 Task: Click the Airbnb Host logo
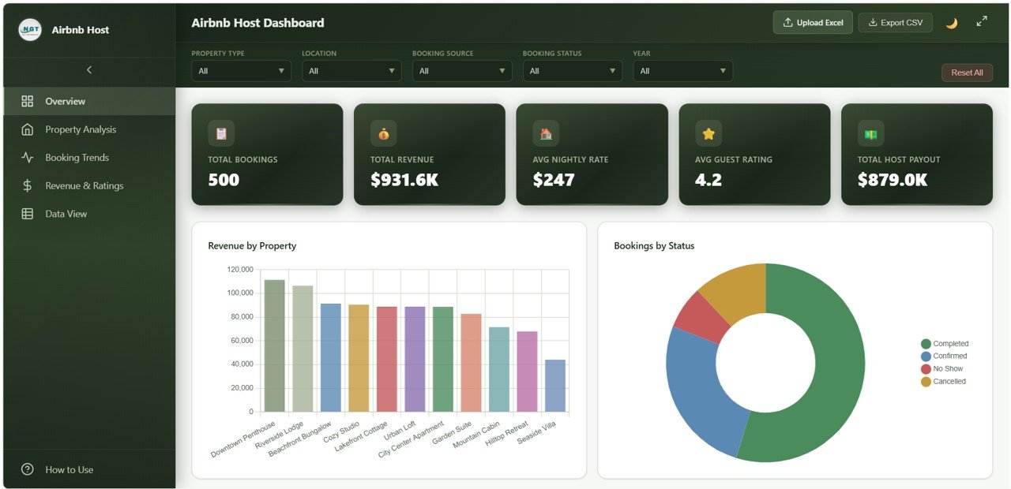[29, 29]
